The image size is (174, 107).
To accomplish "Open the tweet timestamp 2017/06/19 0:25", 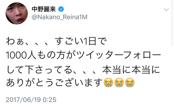I will (31, 99).
